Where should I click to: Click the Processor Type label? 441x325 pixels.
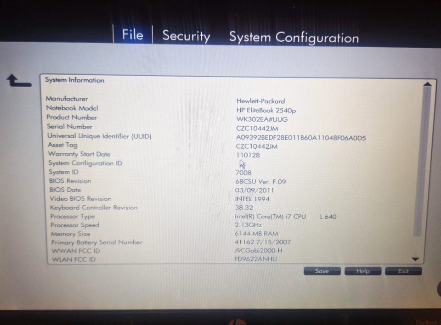point(73,216)
